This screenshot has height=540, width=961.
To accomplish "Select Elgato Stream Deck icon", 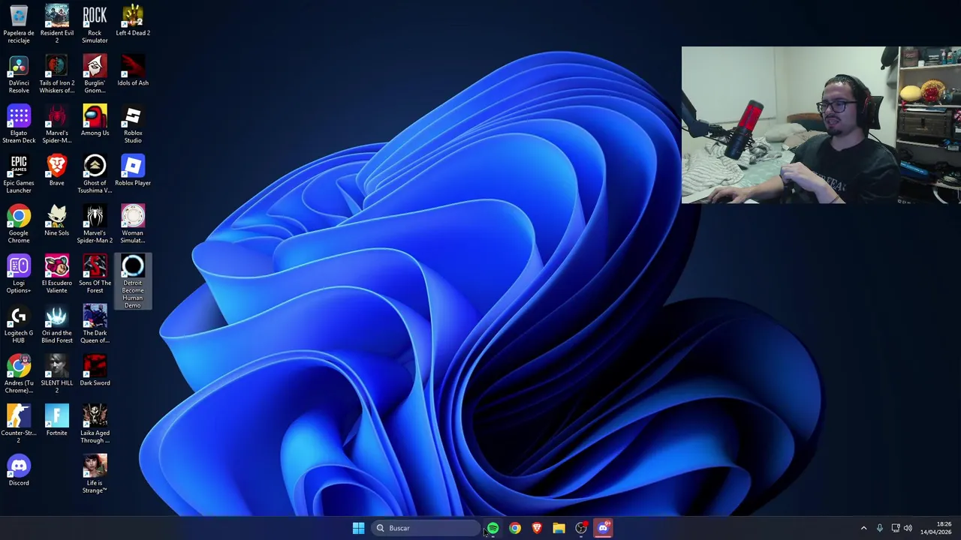I will pos(19,124).
